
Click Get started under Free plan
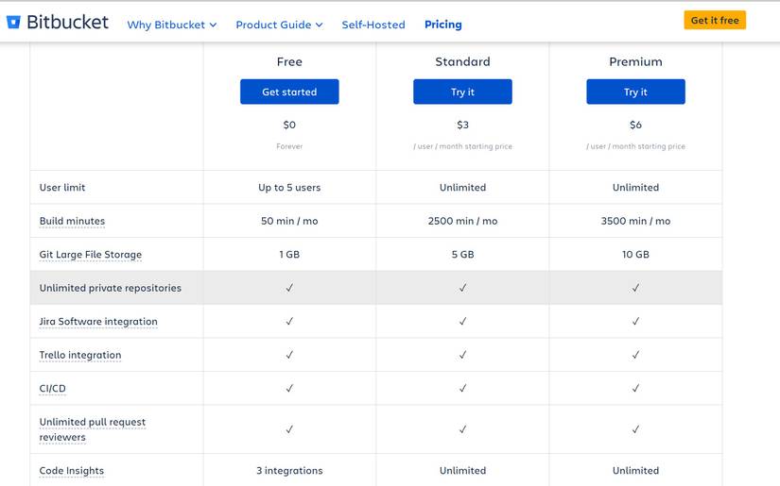(289, 92)
